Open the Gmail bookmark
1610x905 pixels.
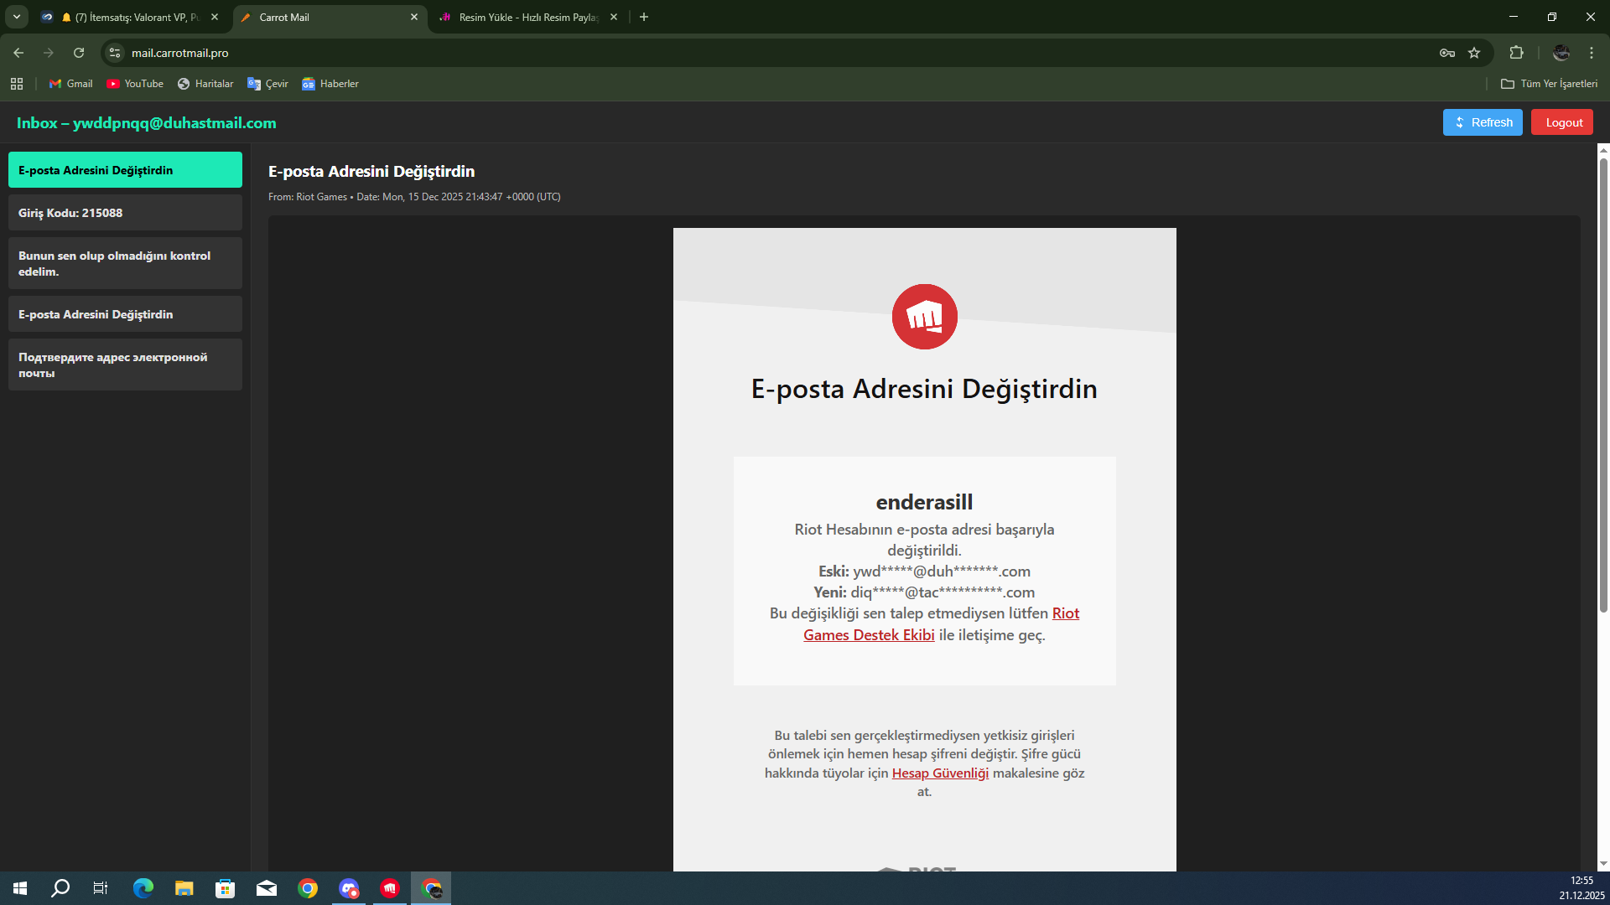click(71, 84)
